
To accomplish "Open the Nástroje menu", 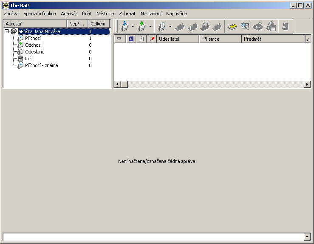I will point(105,14).
